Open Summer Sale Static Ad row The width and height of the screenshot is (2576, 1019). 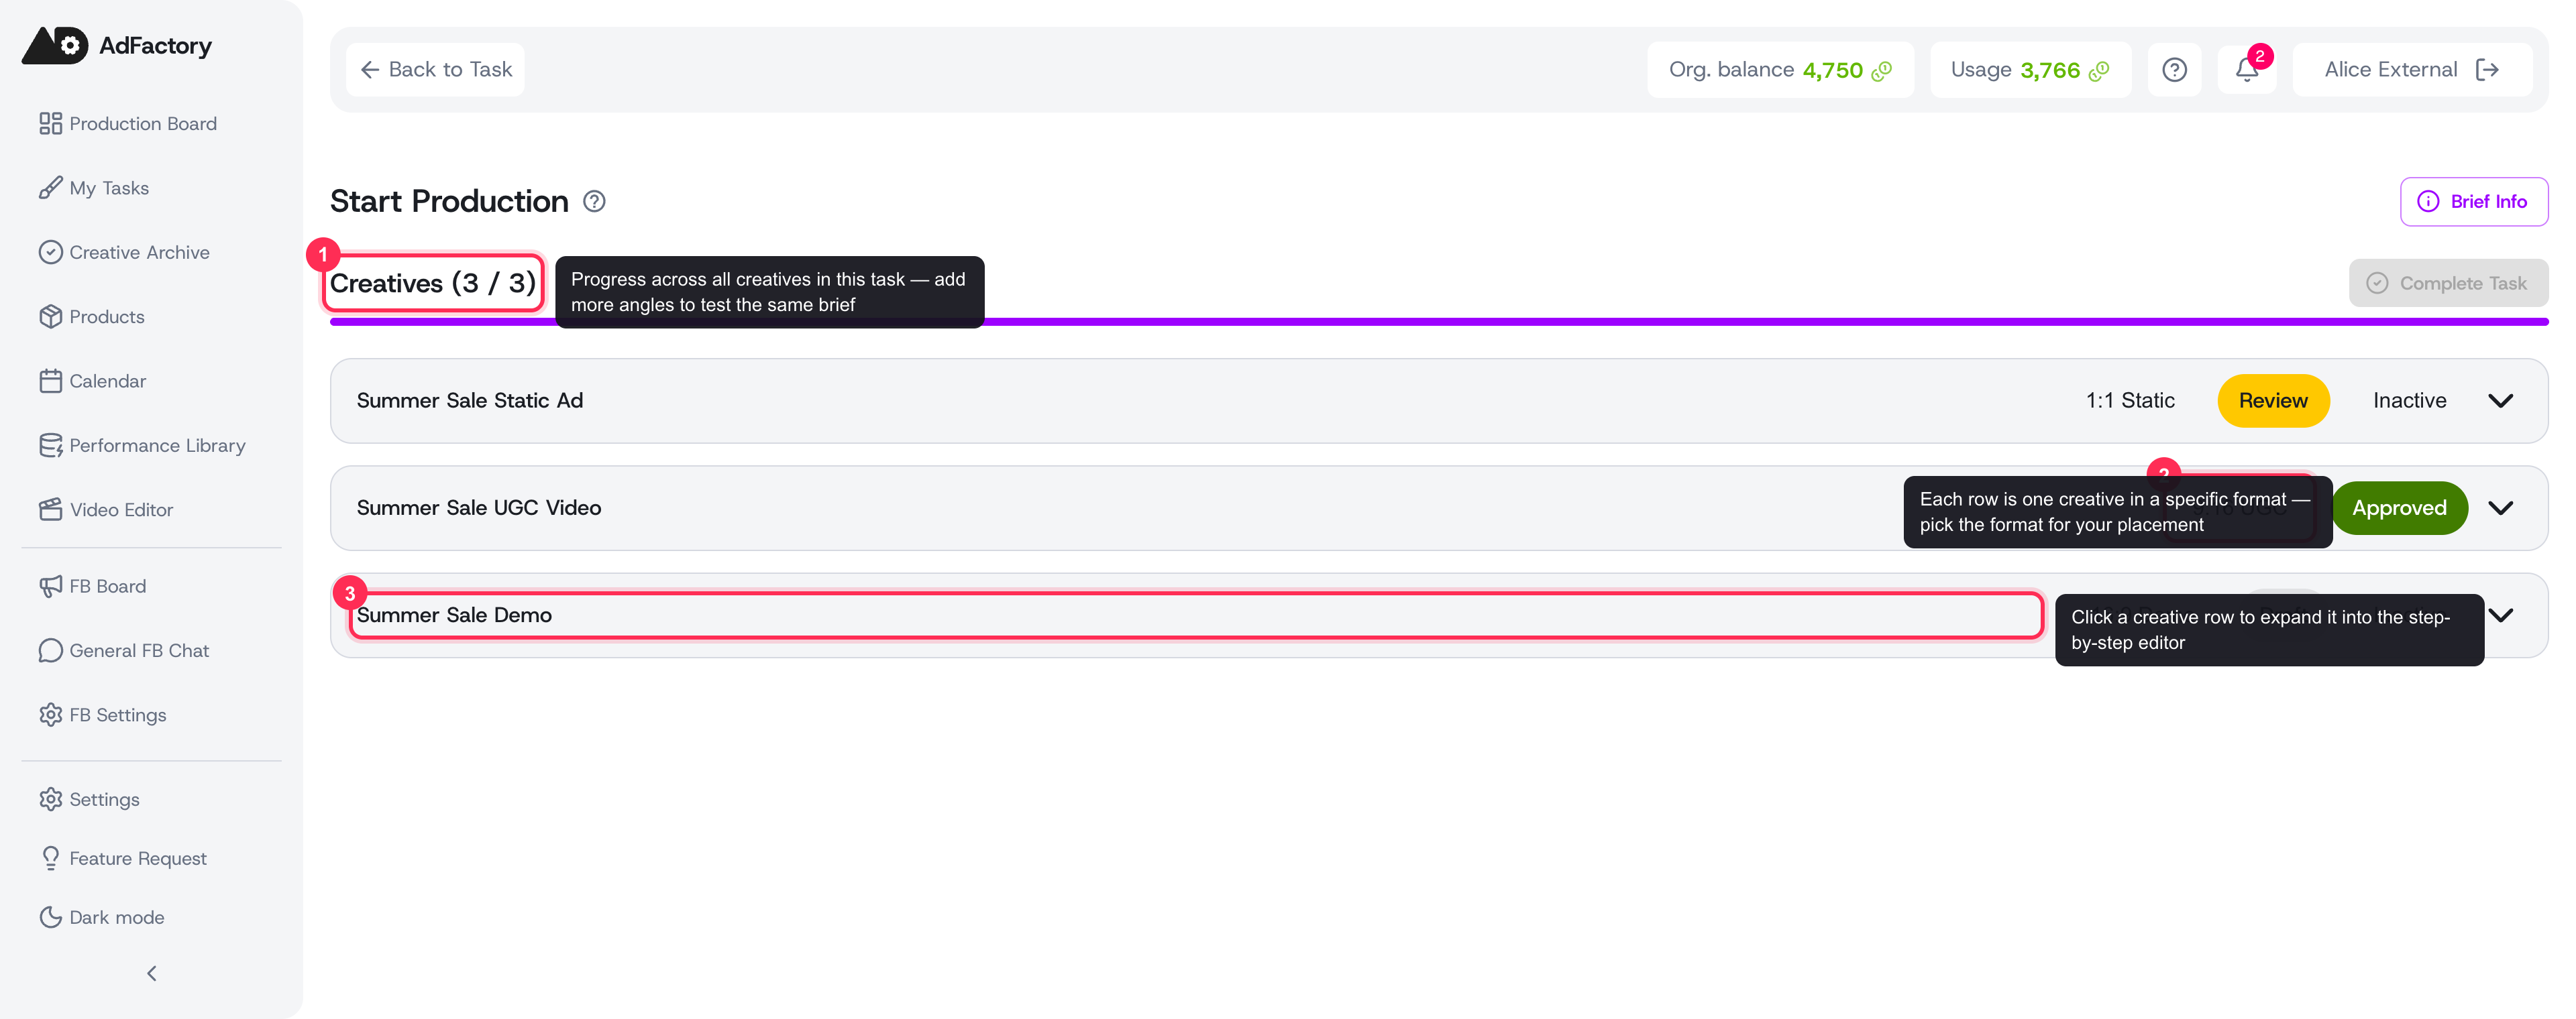tap(1439, 401)
